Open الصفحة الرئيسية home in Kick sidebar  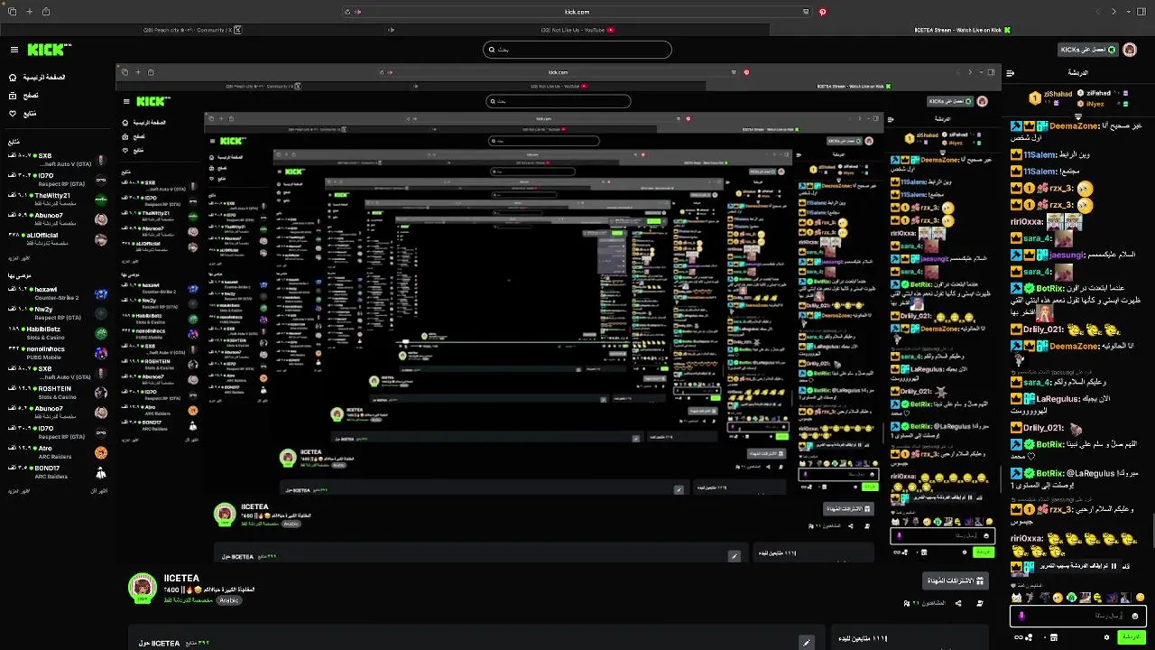coord(37,78)
